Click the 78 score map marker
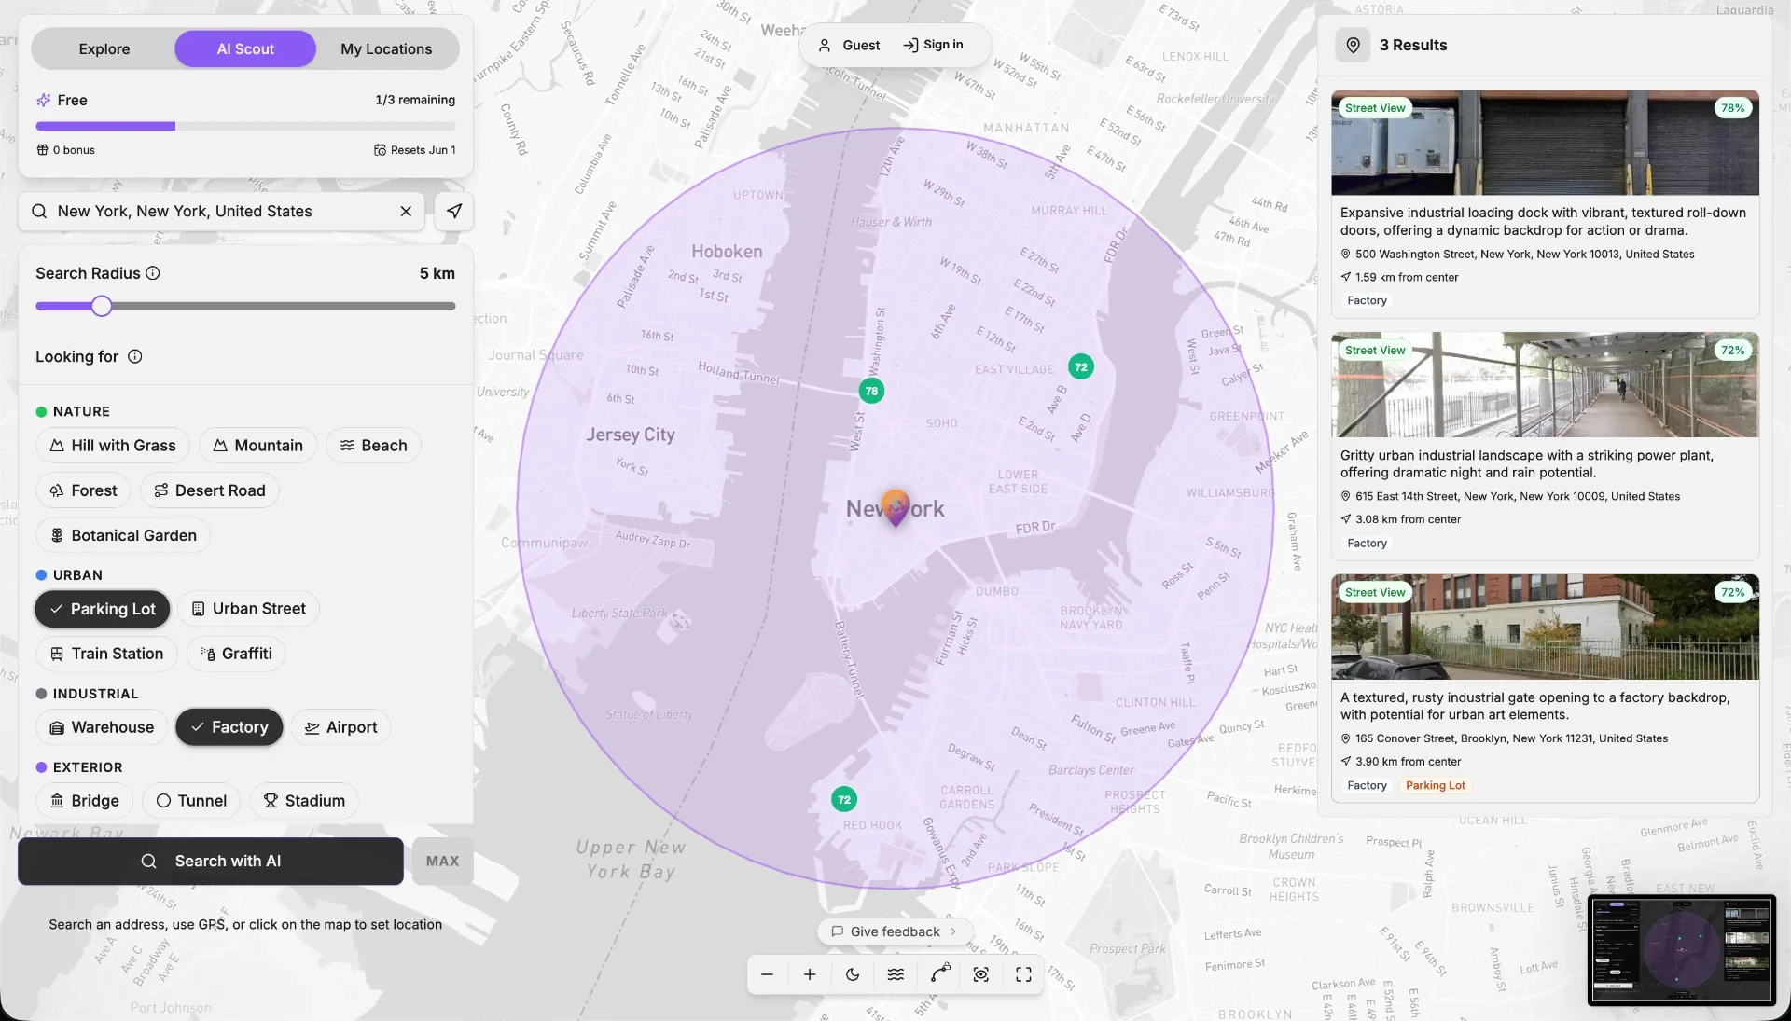 (x=871, y=391)
